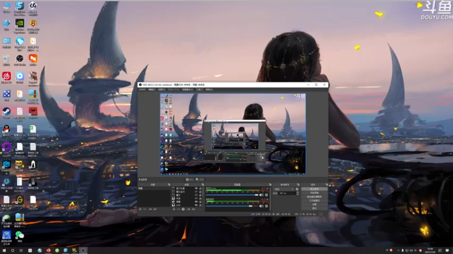Screen dimensions: 453x254
Task: Open the transition properties gear in the scene transitions panel
Action: click(297, 189)
